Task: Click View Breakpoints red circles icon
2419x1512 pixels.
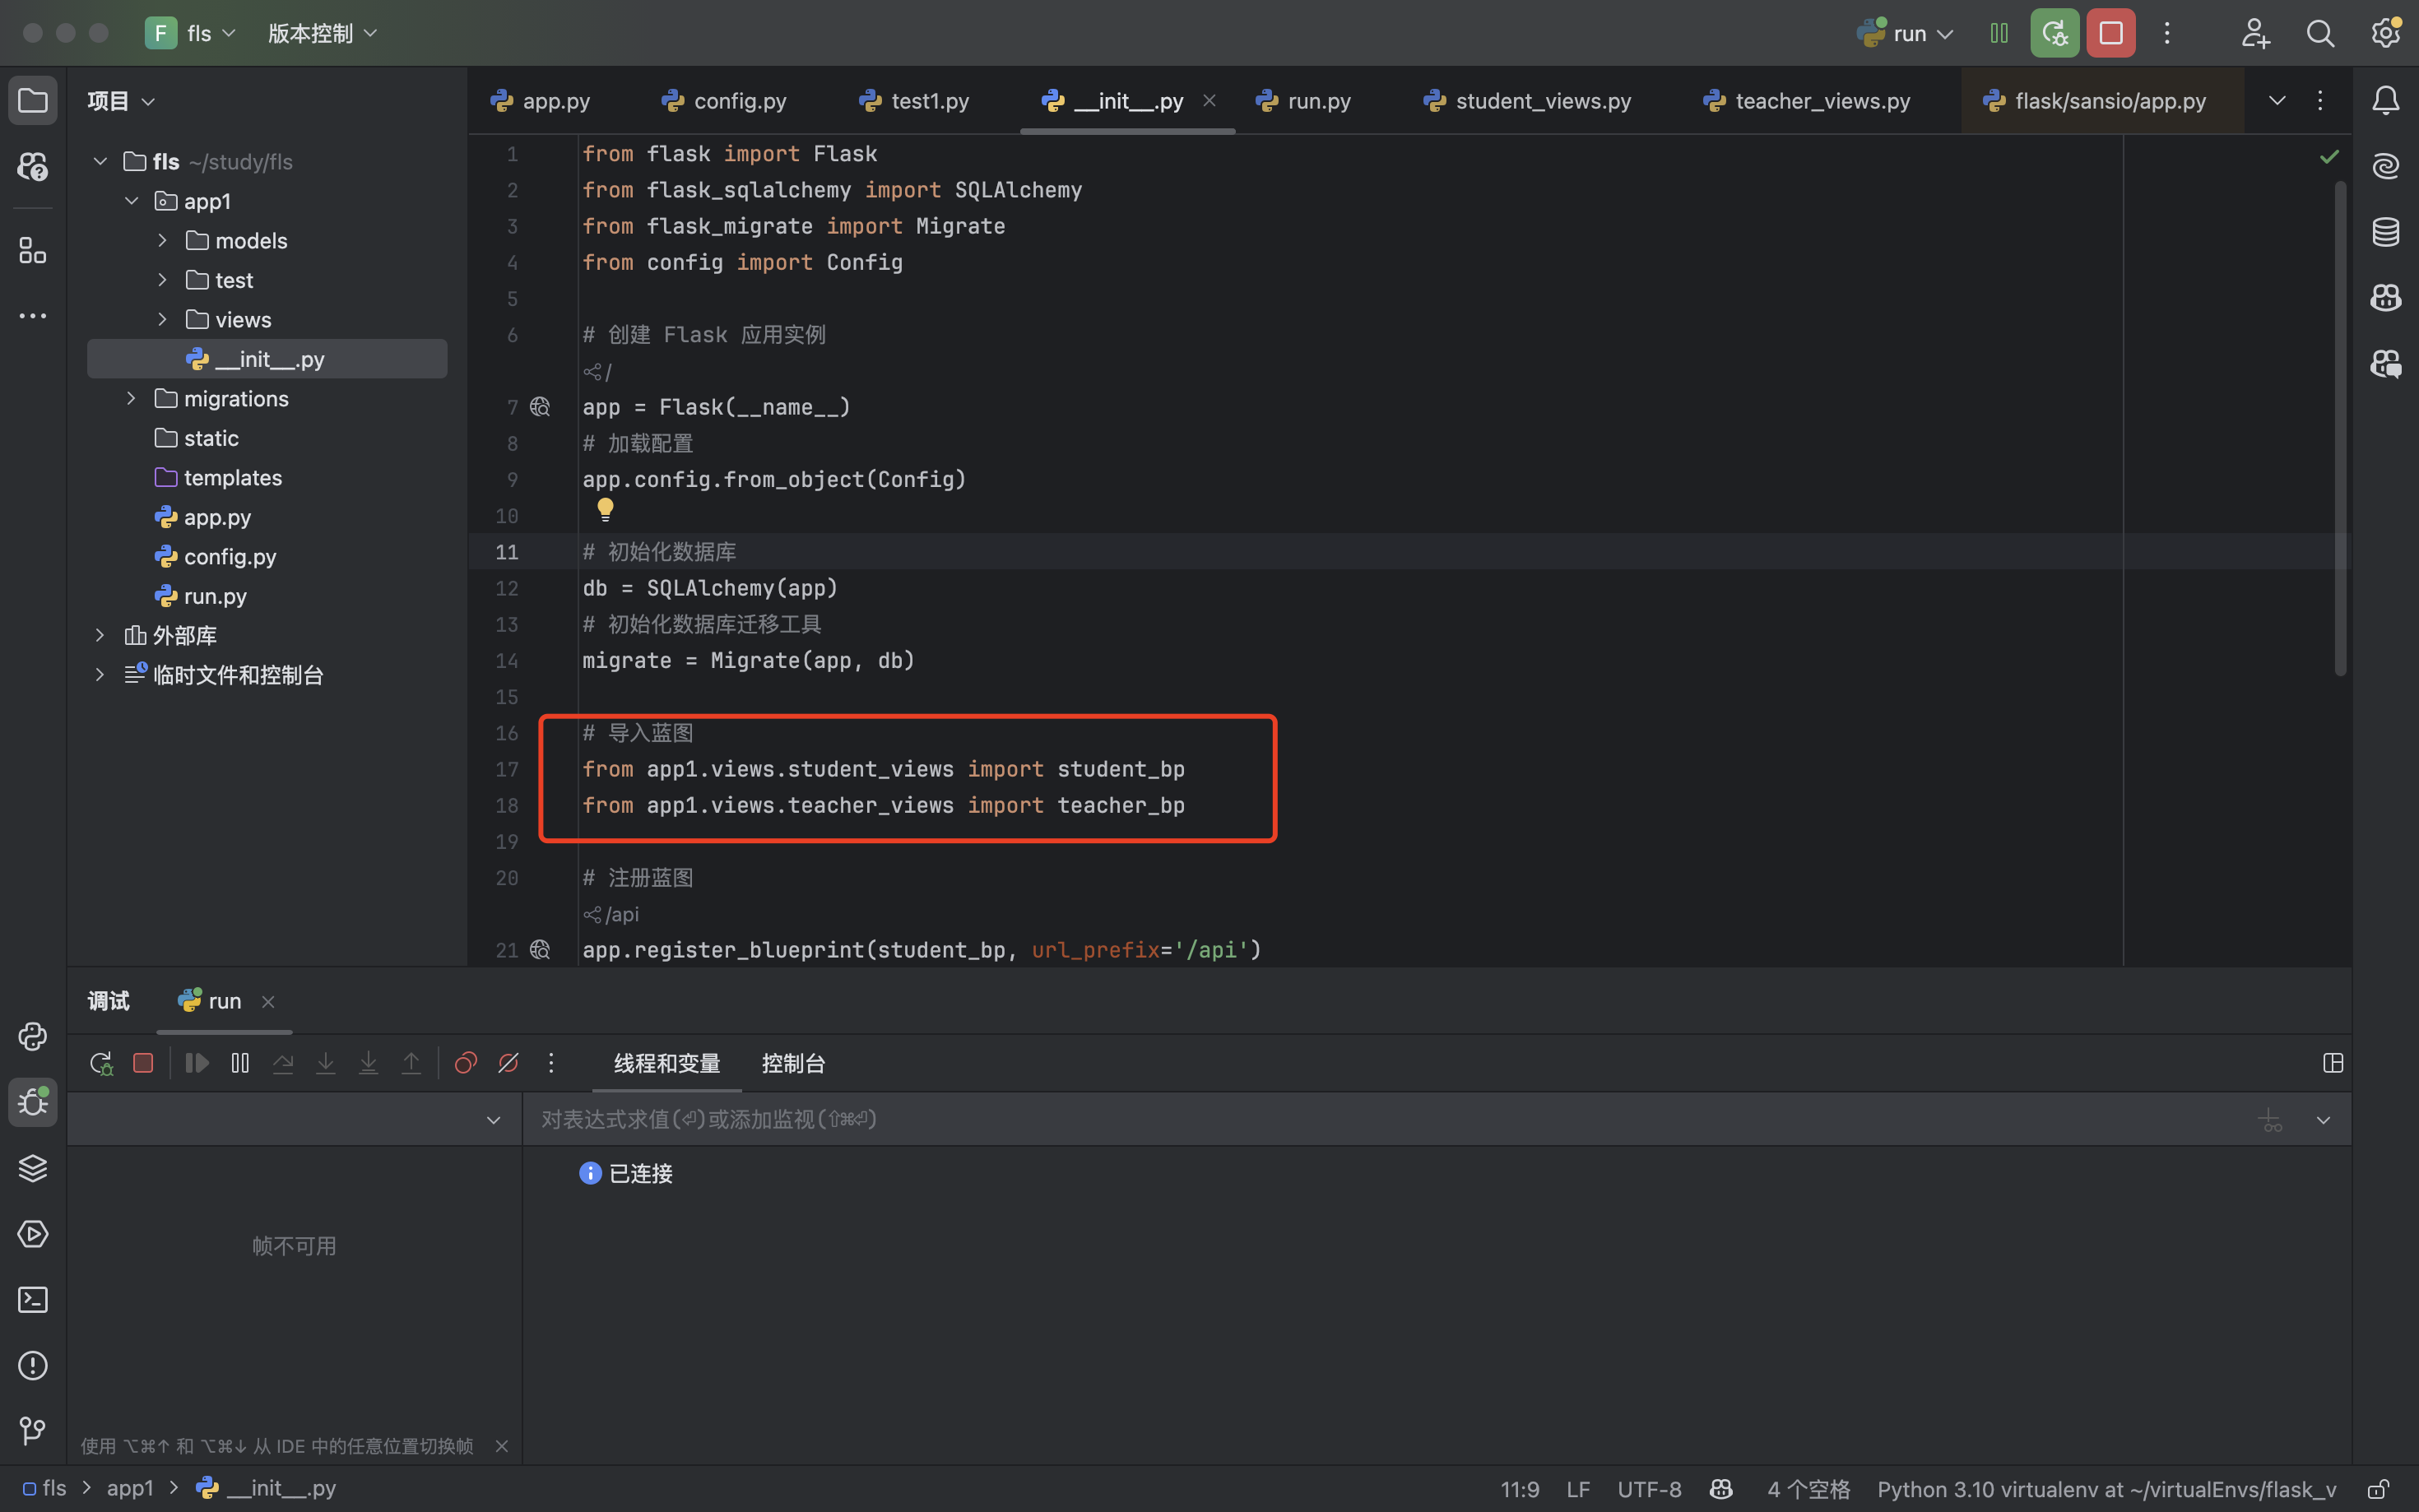Action: [x=465, y=1063]
